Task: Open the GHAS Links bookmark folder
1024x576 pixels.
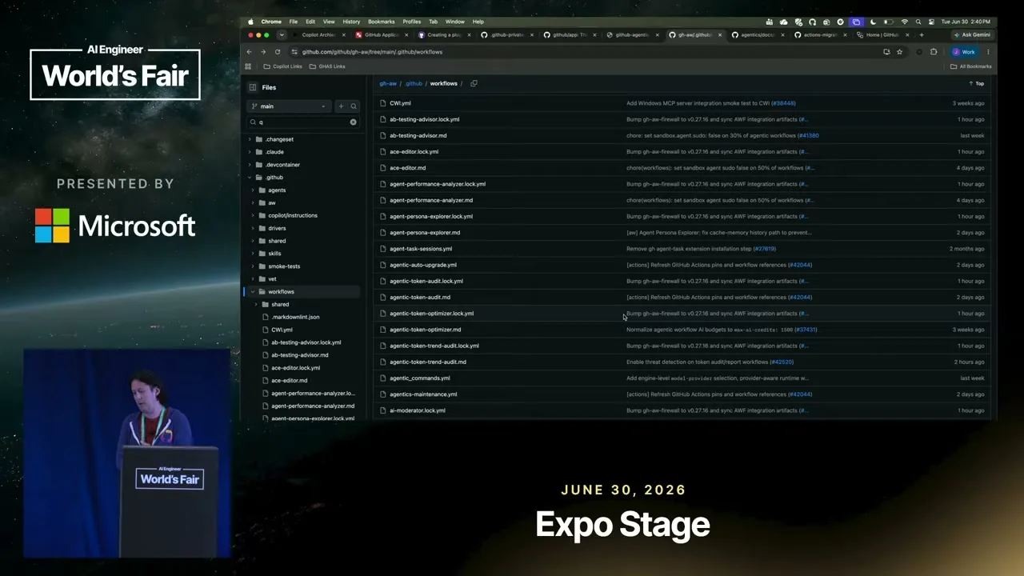Action: coord(327,66)
